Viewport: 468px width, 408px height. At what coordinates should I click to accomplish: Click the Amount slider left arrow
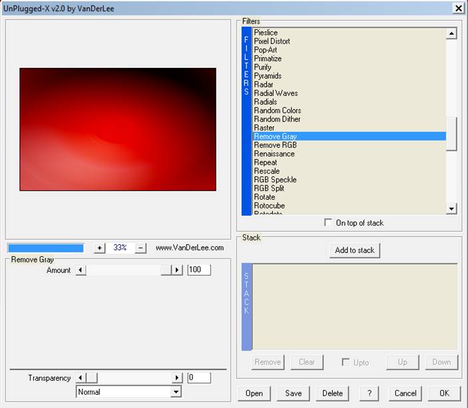[x=81, y=270]
